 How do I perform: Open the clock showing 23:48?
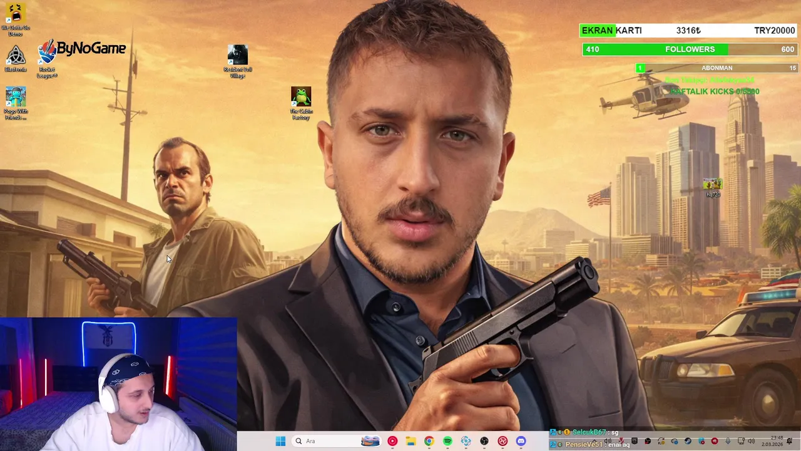(772, 441)
